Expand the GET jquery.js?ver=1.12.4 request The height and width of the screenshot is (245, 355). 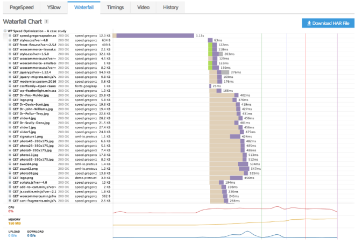point(10,73)
